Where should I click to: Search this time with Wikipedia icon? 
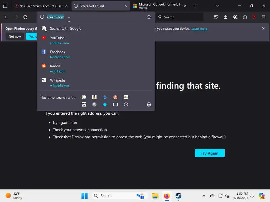[84, 104]
